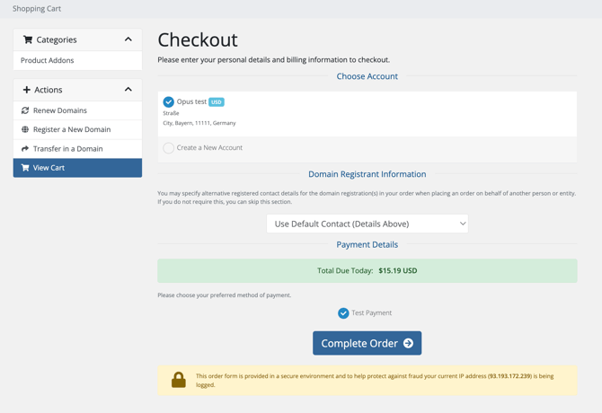Click the IP address 93.193.172.239

coord(509,376)
